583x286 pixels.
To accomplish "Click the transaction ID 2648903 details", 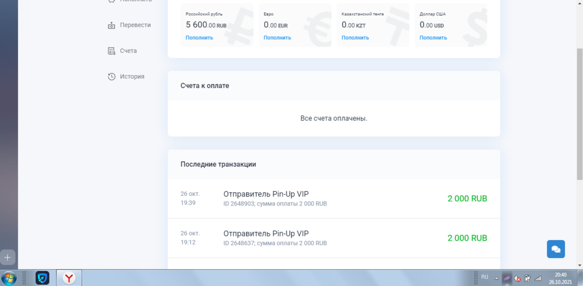I will pyautogui.click(x=275, y=204).
